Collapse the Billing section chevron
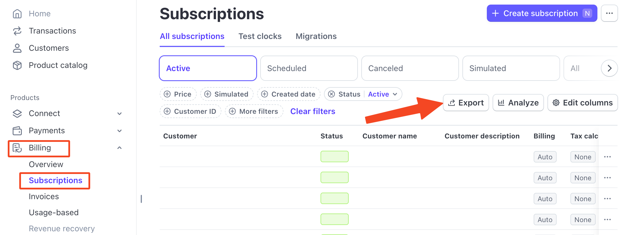This screenshot has width=629, height=235. (119, 148)
